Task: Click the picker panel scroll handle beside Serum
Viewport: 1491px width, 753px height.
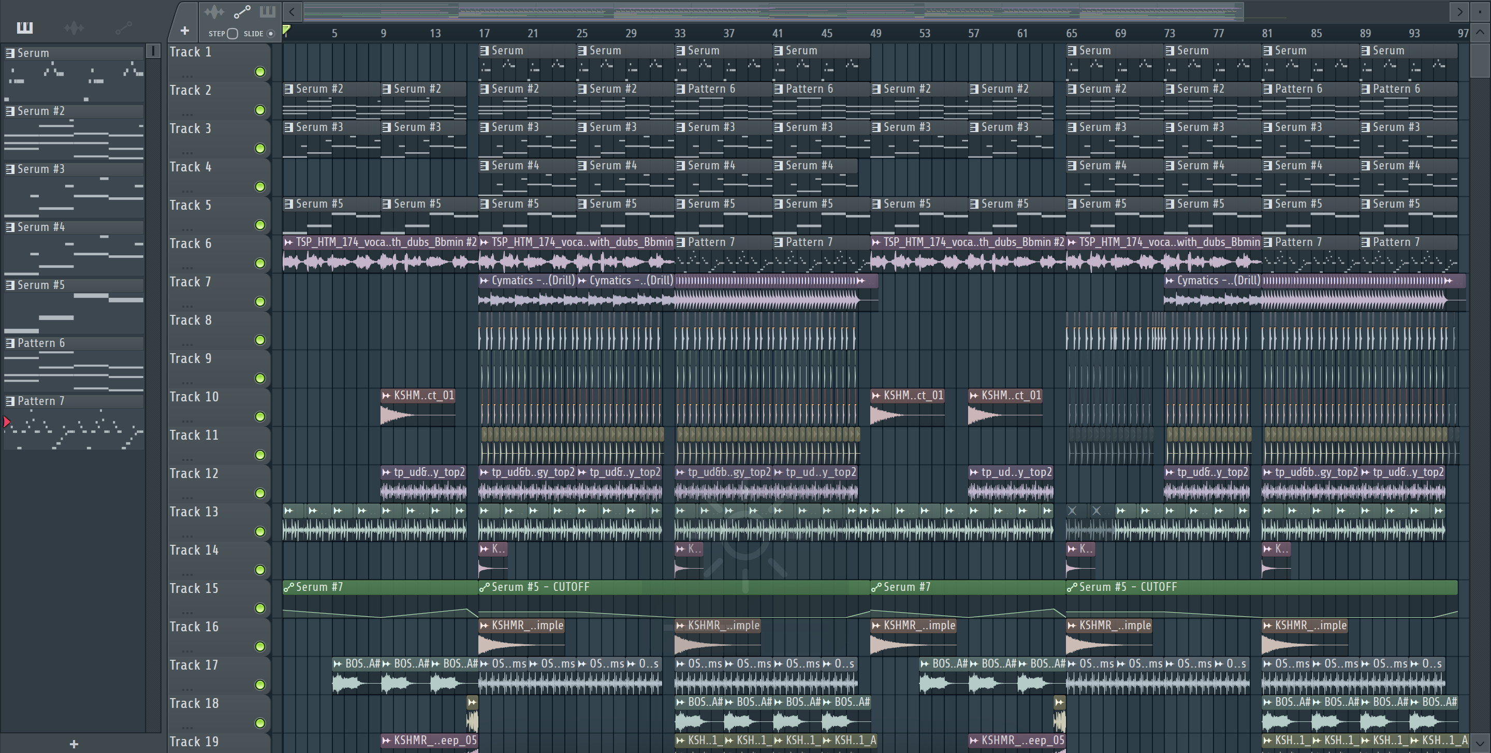Action: (x=153, y=51)
